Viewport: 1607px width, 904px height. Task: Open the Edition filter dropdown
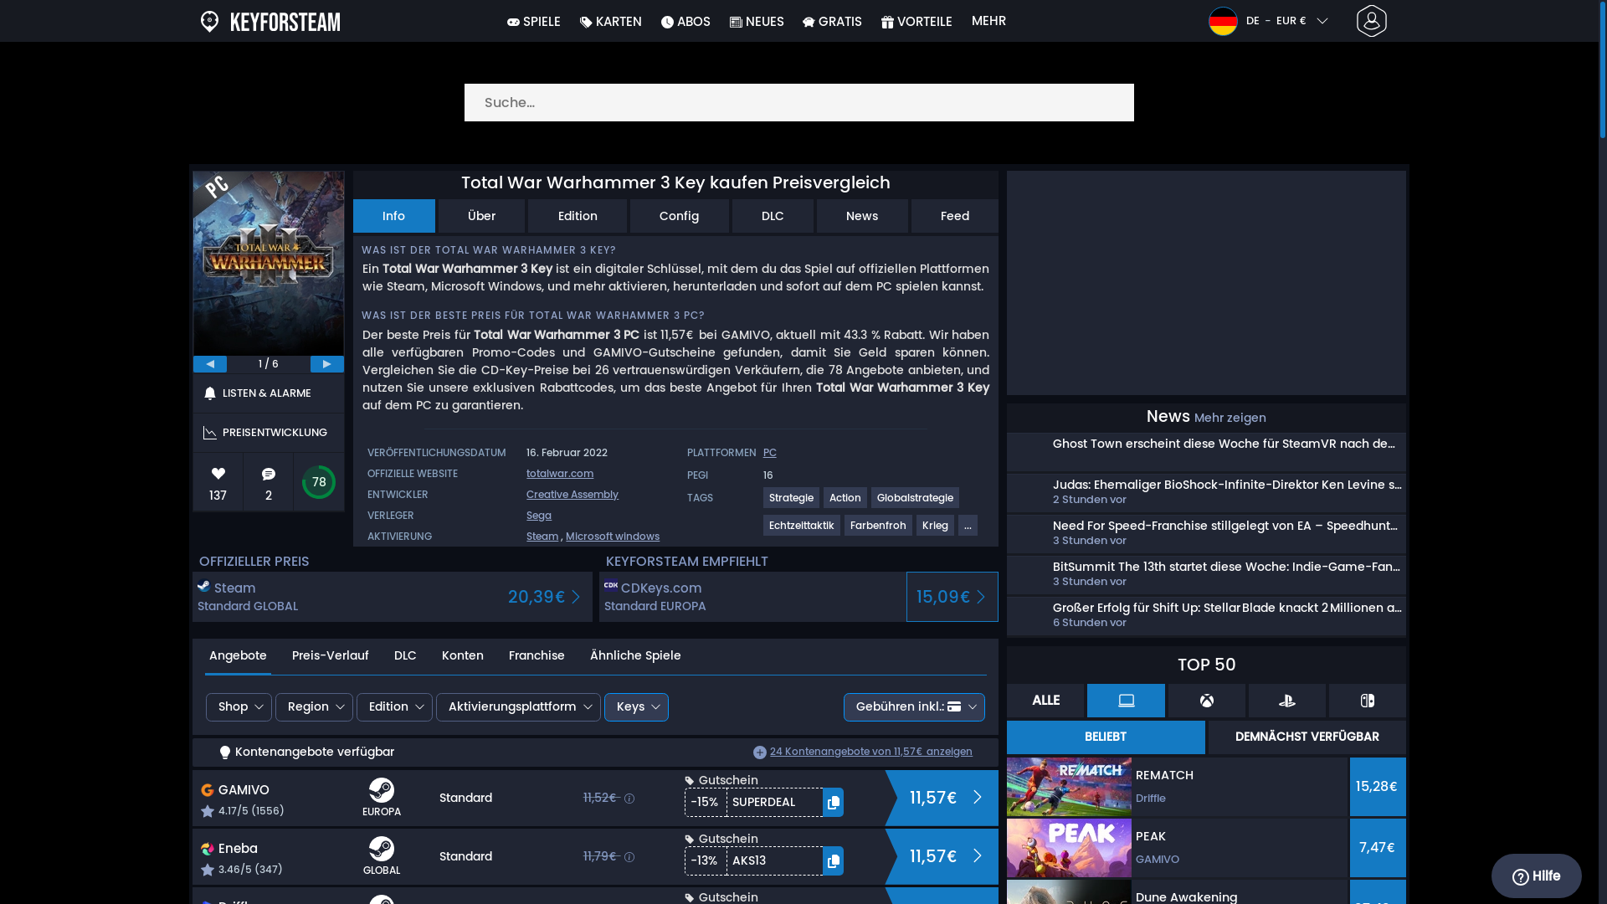click(x=394, y=707)
